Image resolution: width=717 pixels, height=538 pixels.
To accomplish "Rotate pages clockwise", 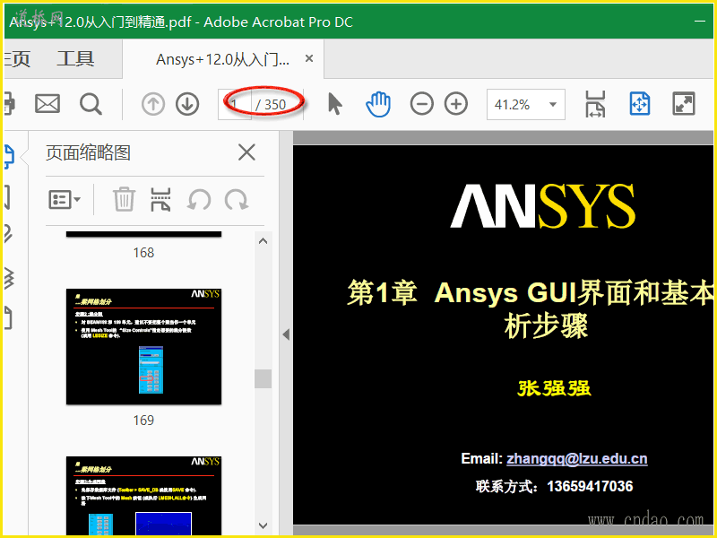I will [237, 200].
